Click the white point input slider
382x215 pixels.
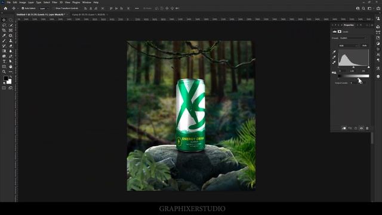pyautogui.click(x=369, y=67)
